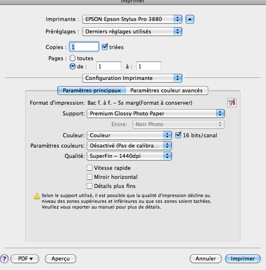Disable the '16 bits/canal' checkbox

pos(179,135)
